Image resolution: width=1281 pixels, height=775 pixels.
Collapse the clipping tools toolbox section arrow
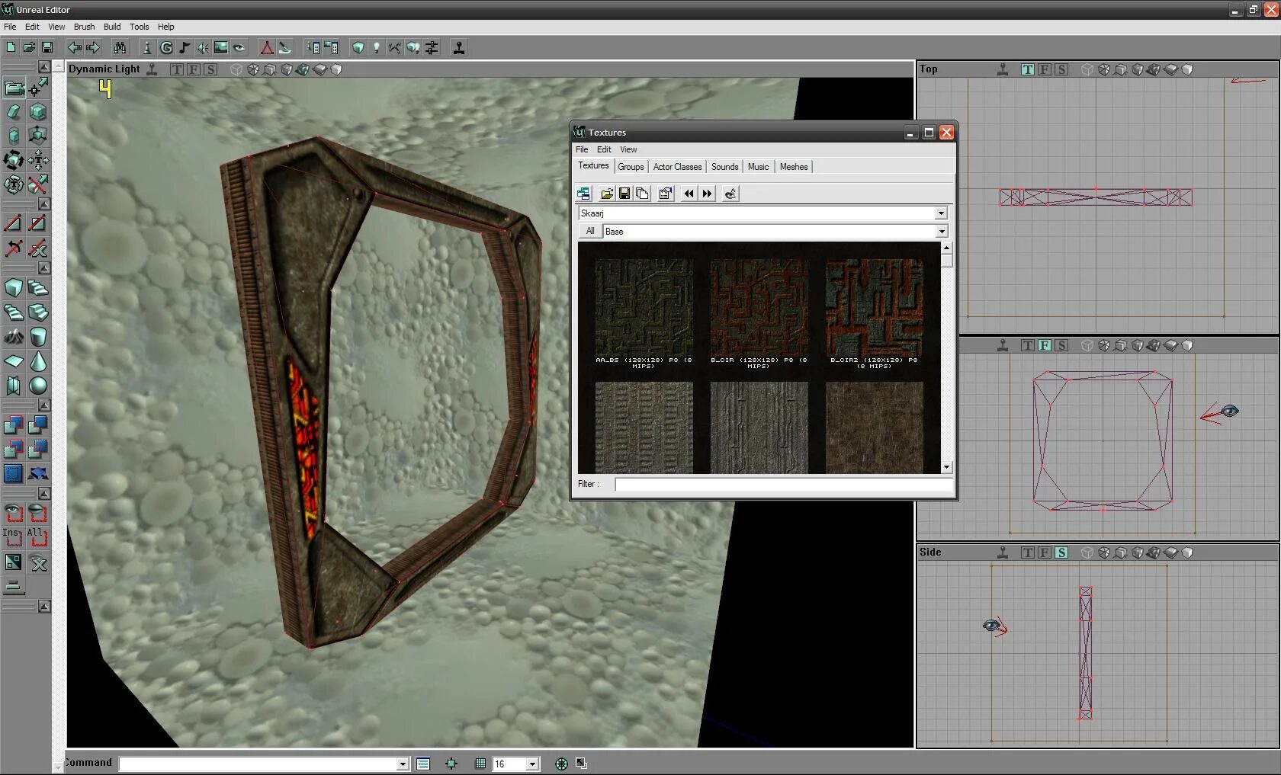coord(44,204)
